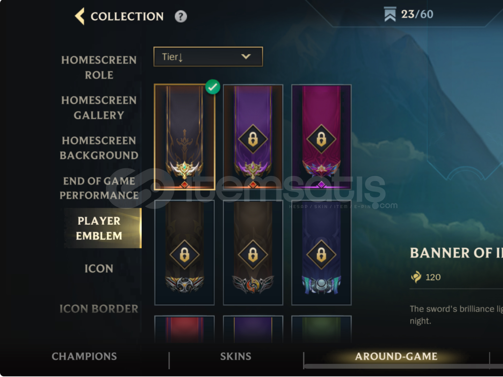Open the Icon Border section
This screenshot has width=503, height=377.
pos(99,309)
